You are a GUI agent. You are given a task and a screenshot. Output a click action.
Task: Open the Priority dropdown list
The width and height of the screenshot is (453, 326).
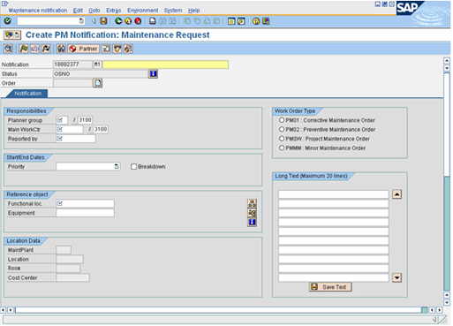tap(117, 167)
